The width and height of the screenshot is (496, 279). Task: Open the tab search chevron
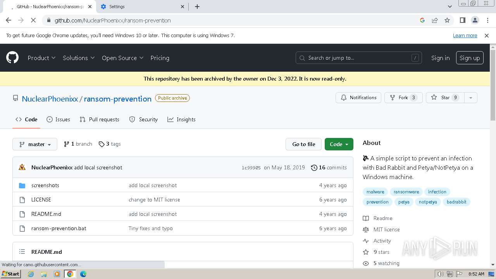(450, 7)
